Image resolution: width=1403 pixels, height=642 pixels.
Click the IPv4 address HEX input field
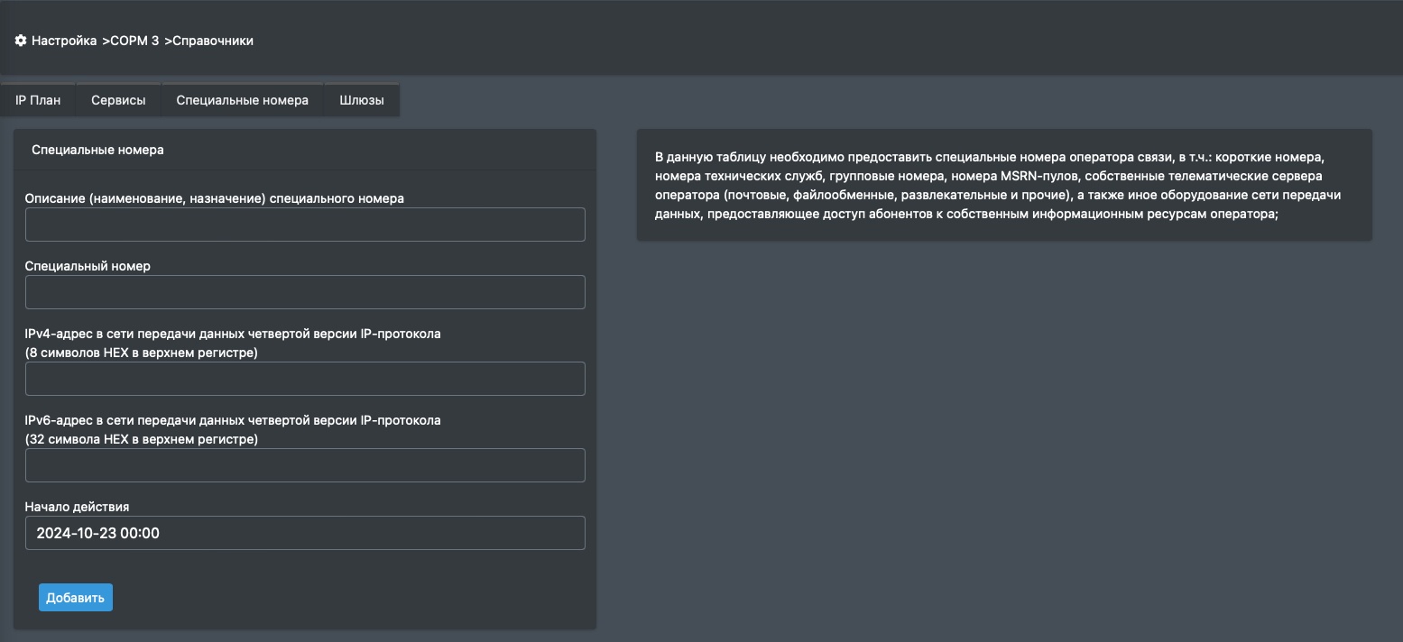tap(305, 379)
